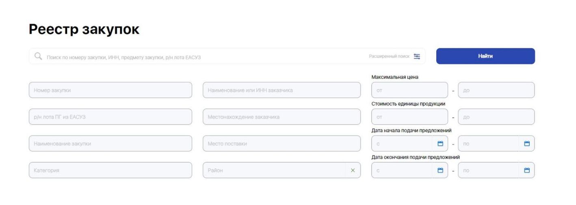
Task: Click Максимальная цена 'от' field
Action: click(409, 90)
